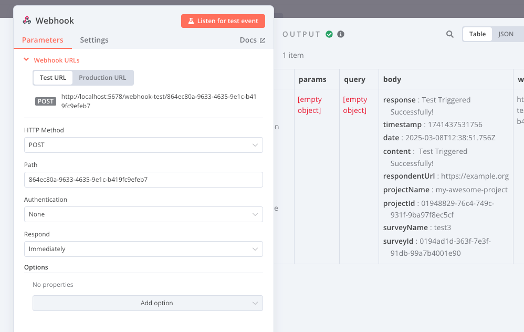Viewport: 524px width, 332px height.
Task: Collapse the Webhook URLs section
Action: point(26,59)
